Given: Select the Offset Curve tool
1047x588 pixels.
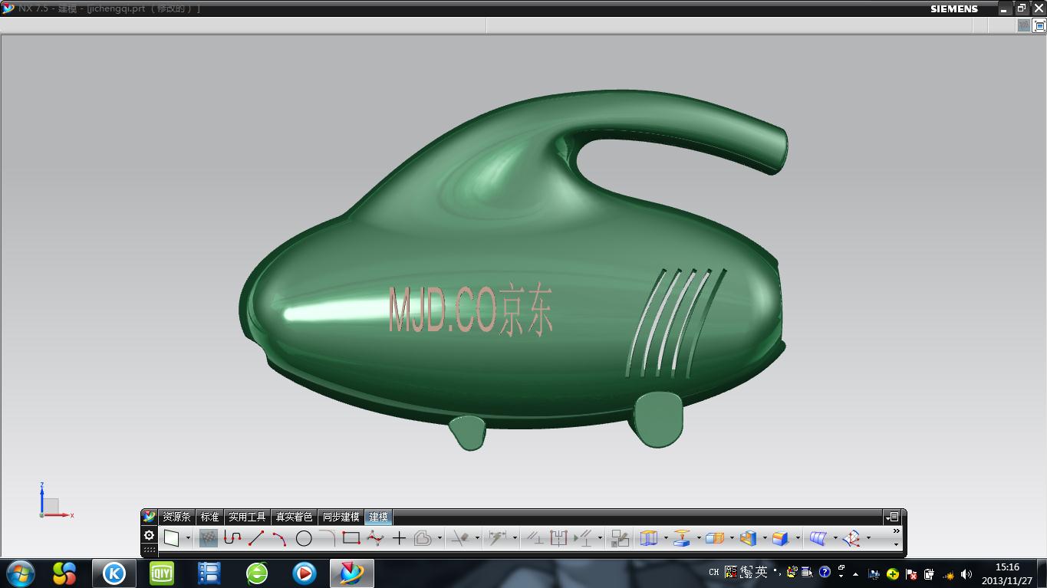Looking at the screenshot, I should (423, 538).
